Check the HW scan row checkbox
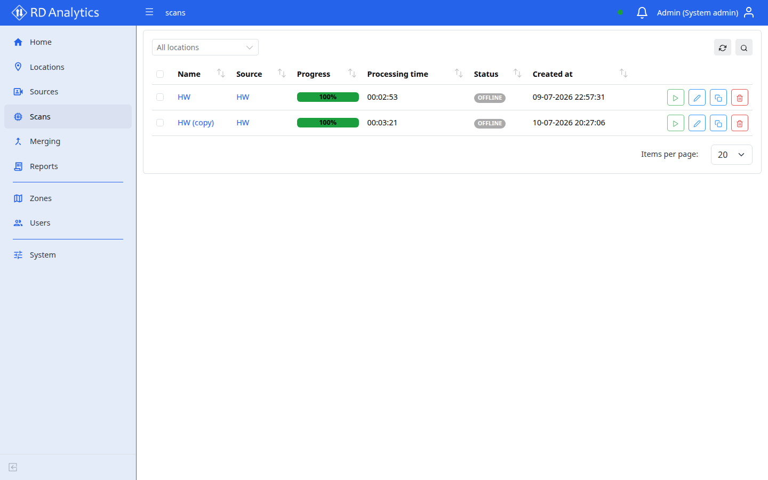 pyautogui.click(x=160, y=97)
